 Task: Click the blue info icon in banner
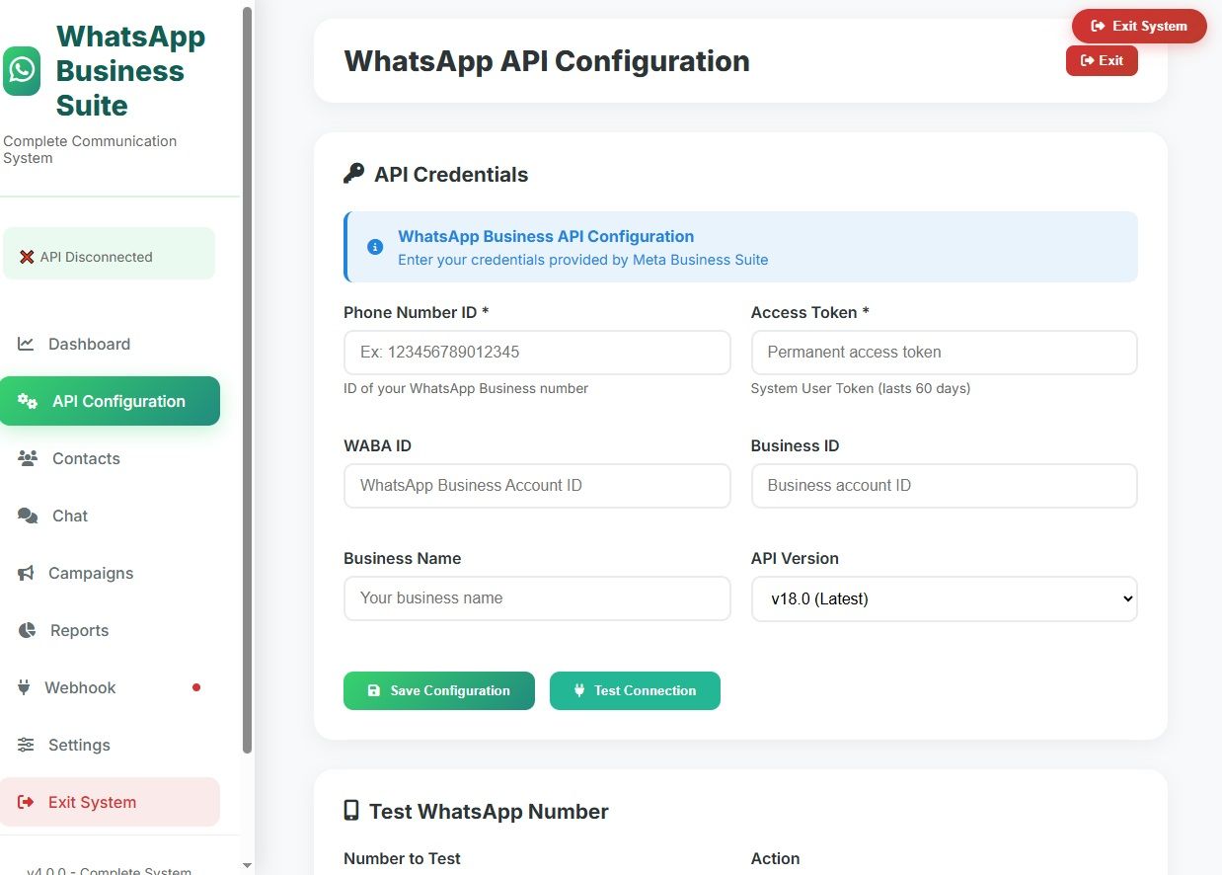(375, 247)
